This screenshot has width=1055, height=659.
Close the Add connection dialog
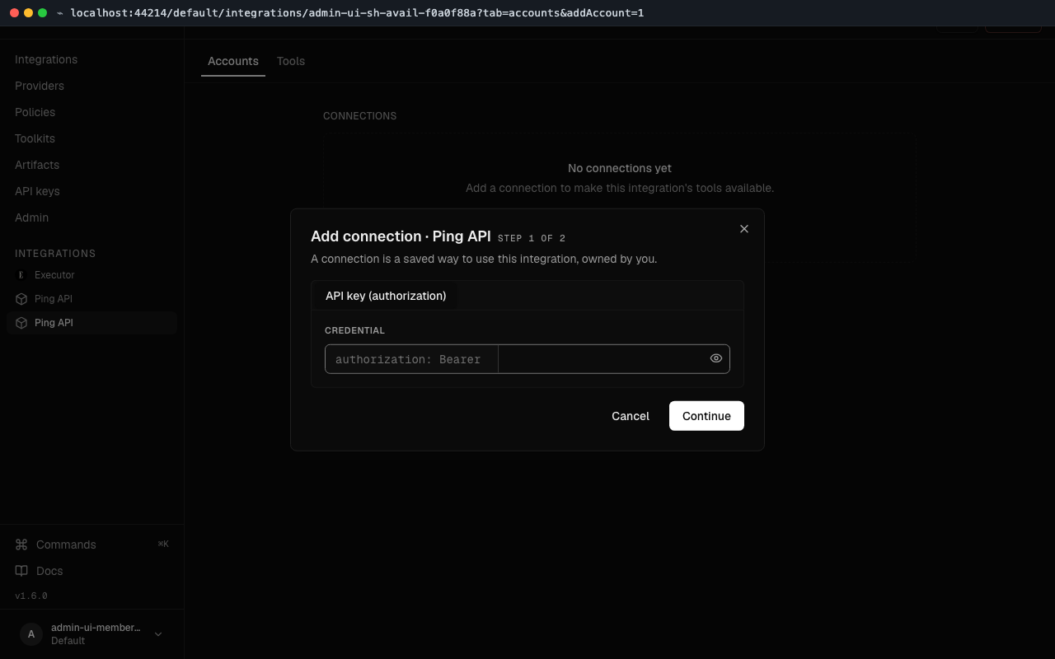[744, 229]
